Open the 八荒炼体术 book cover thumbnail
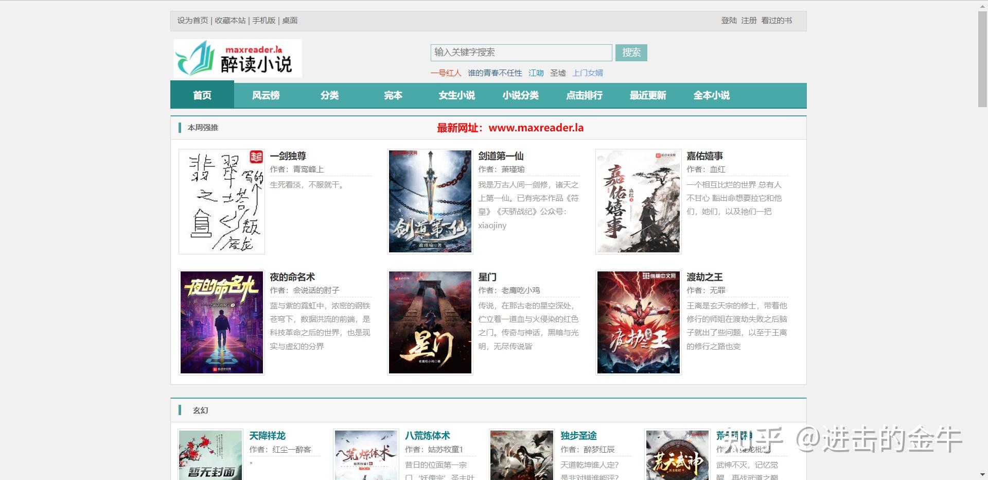988x480 pixels. pos(366,455)
